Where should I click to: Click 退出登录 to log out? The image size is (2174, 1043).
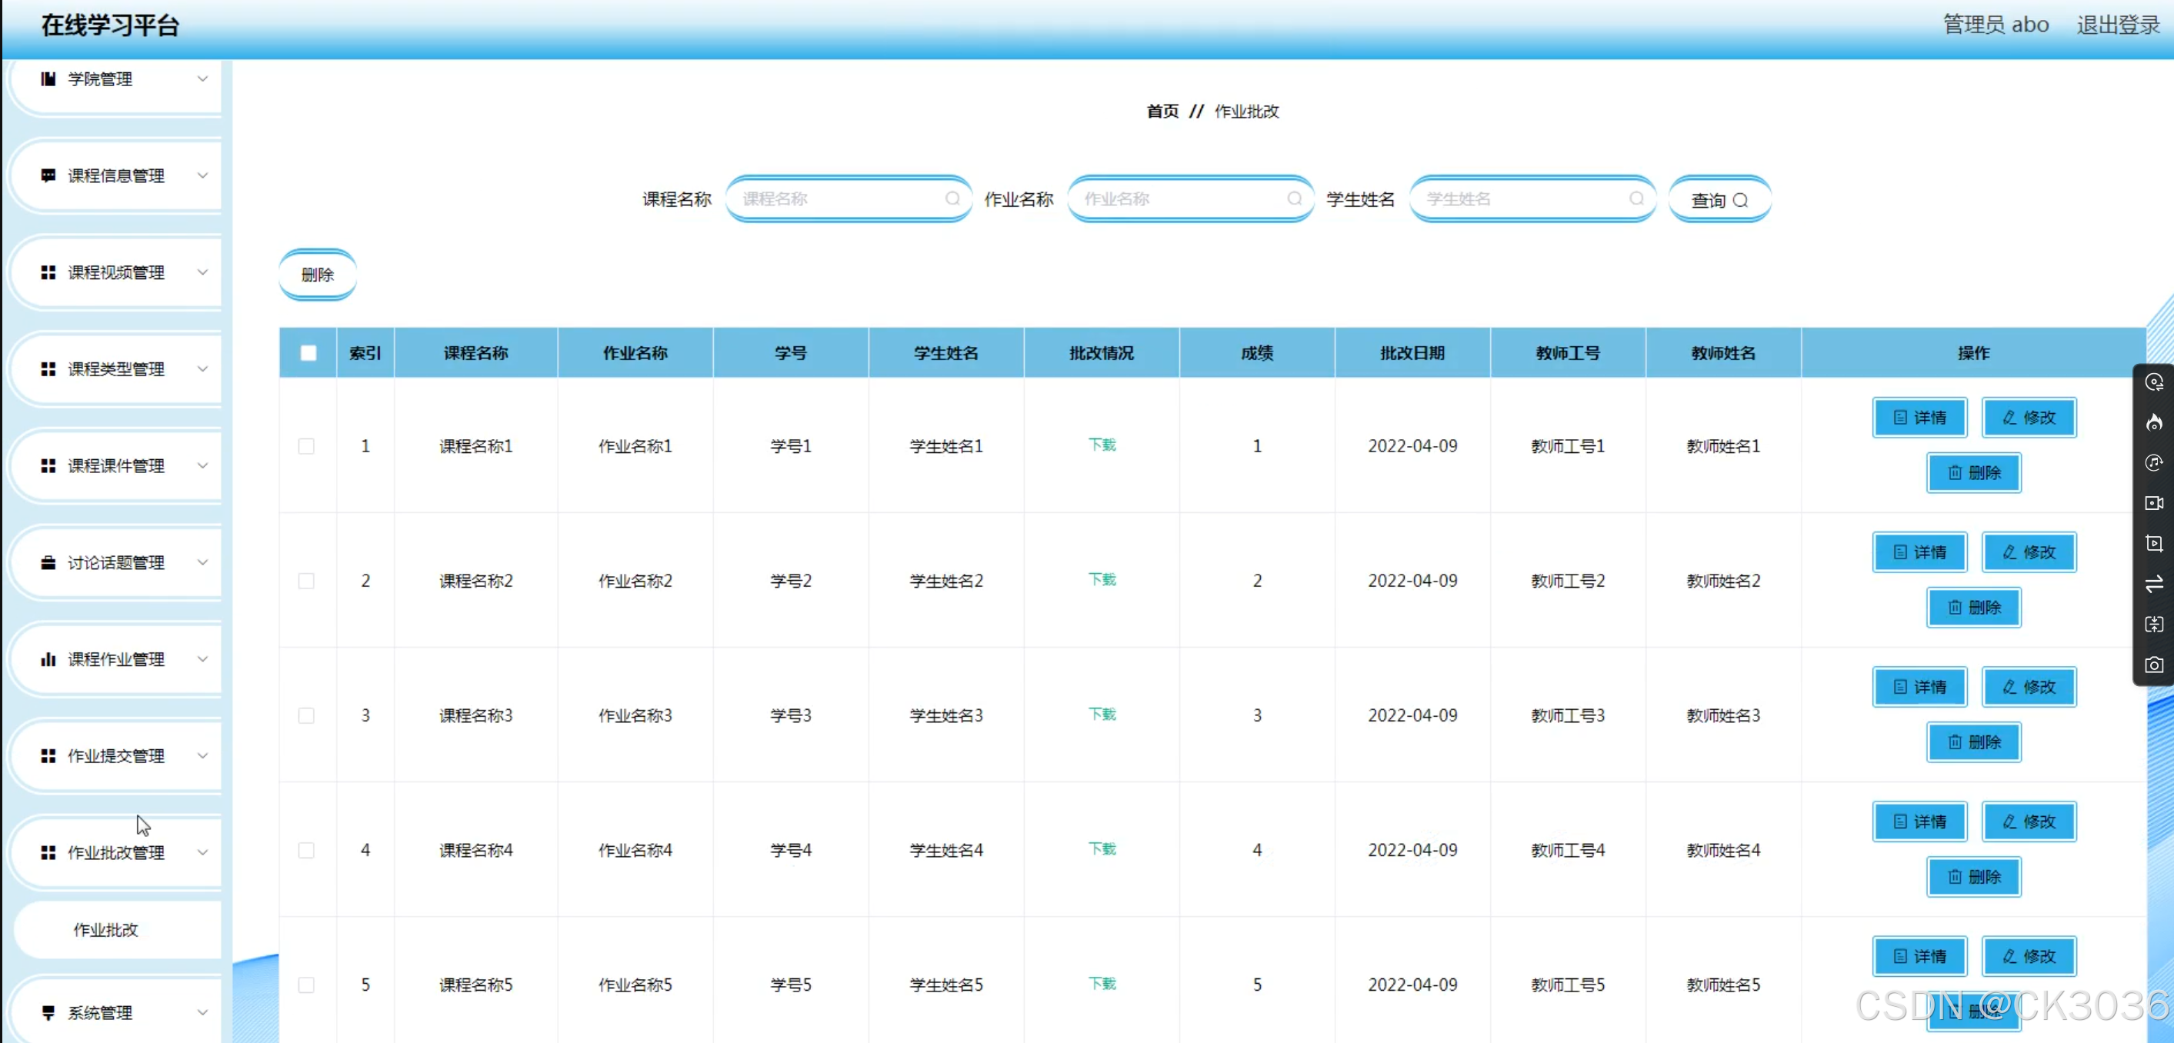(2117, 25)
